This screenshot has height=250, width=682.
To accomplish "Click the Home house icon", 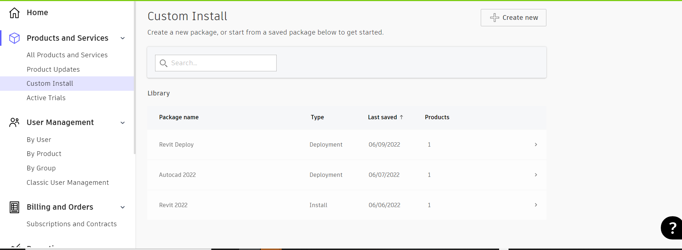I will [14, 13].
